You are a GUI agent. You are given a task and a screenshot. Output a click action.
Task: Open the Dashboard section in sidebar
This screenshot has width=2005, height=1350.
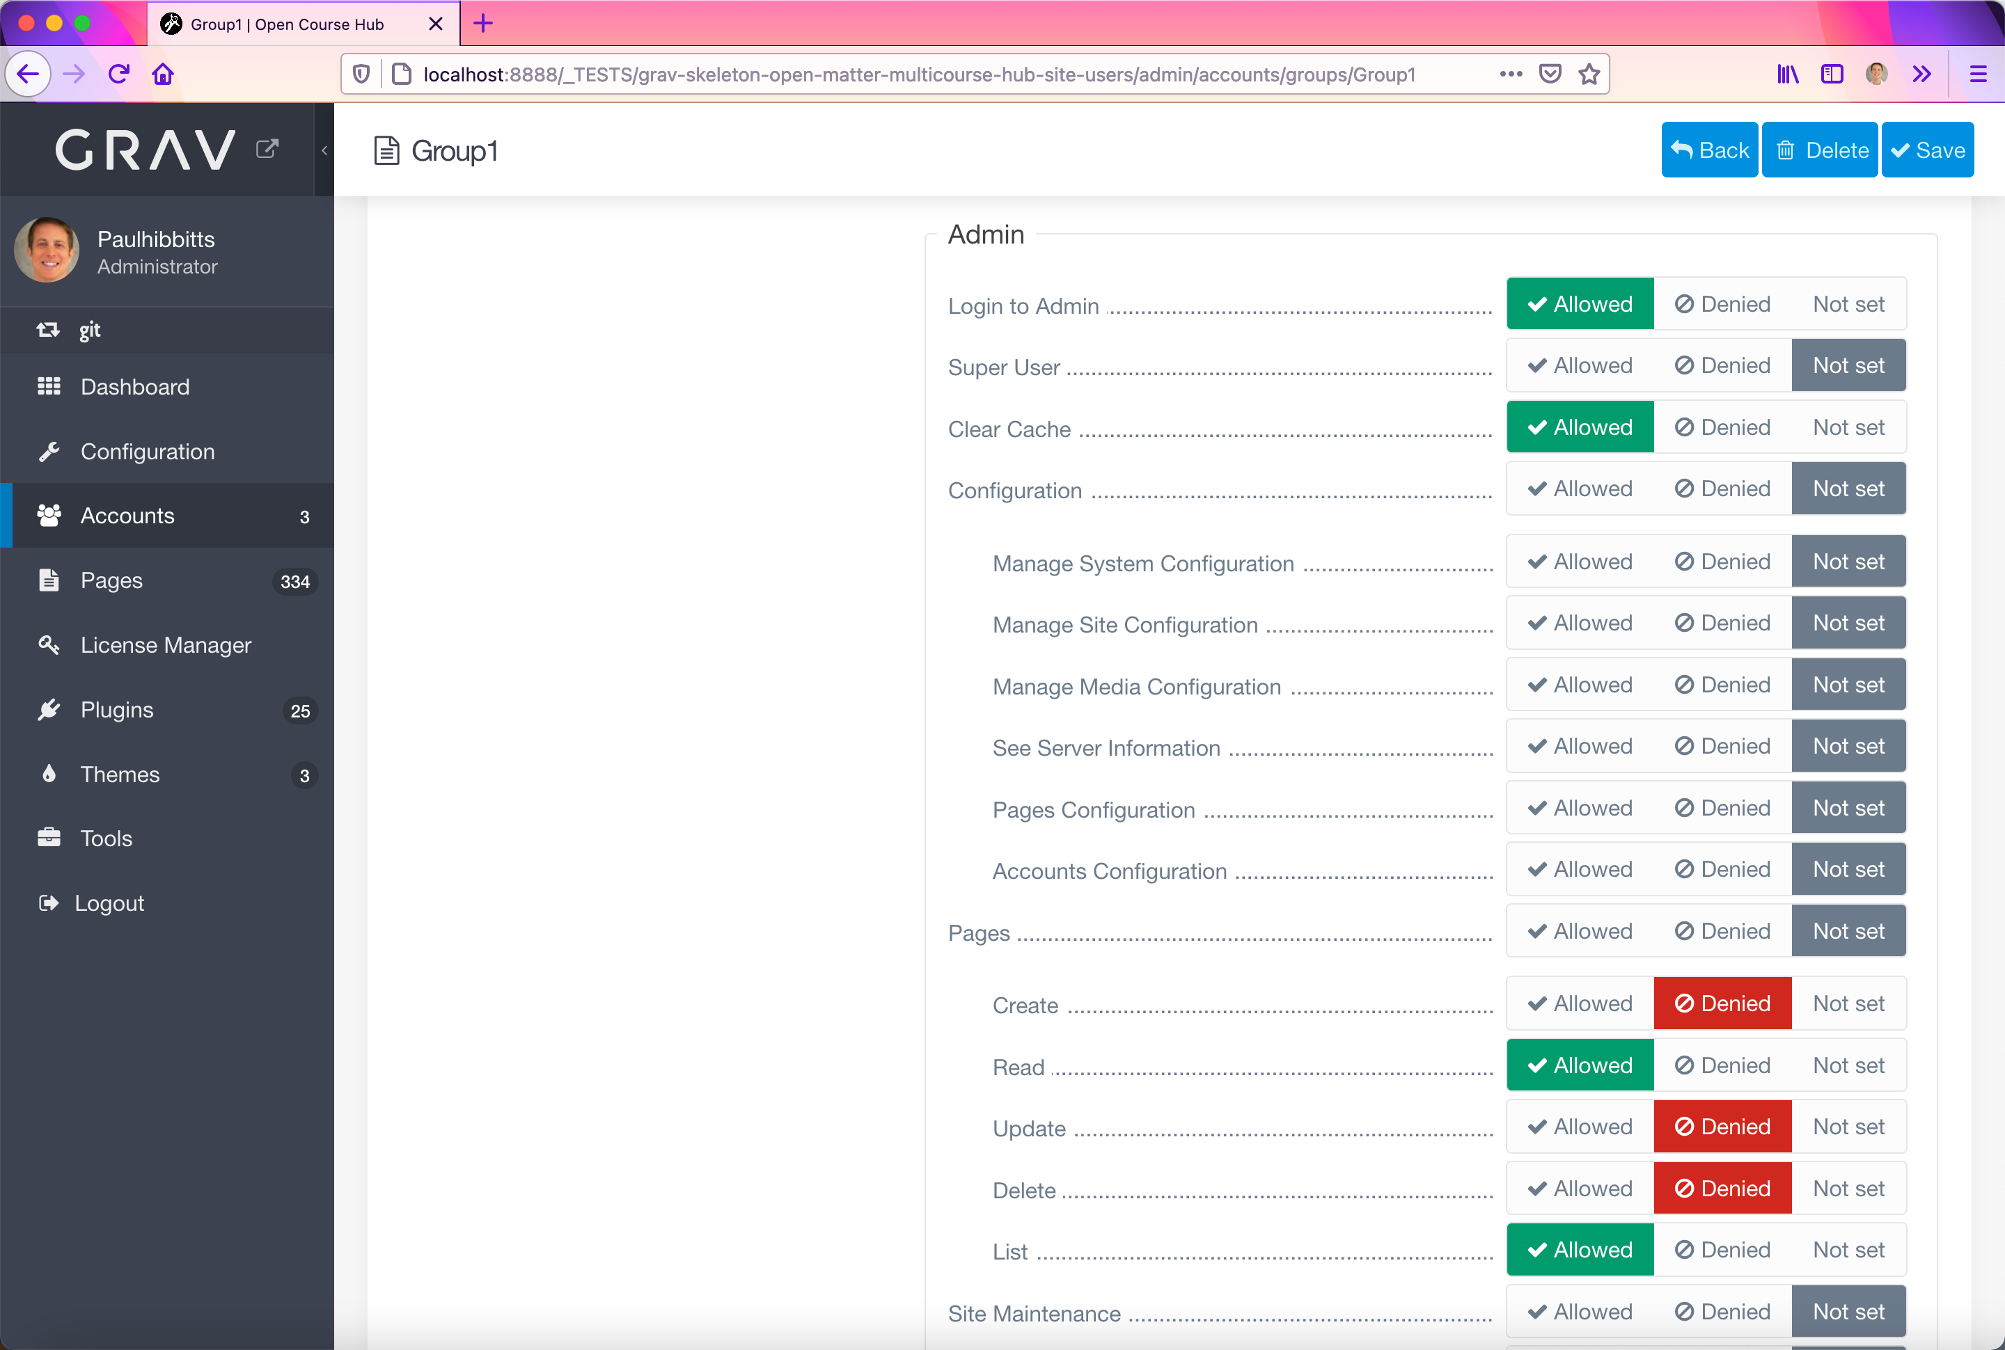(x=134, y=387)
